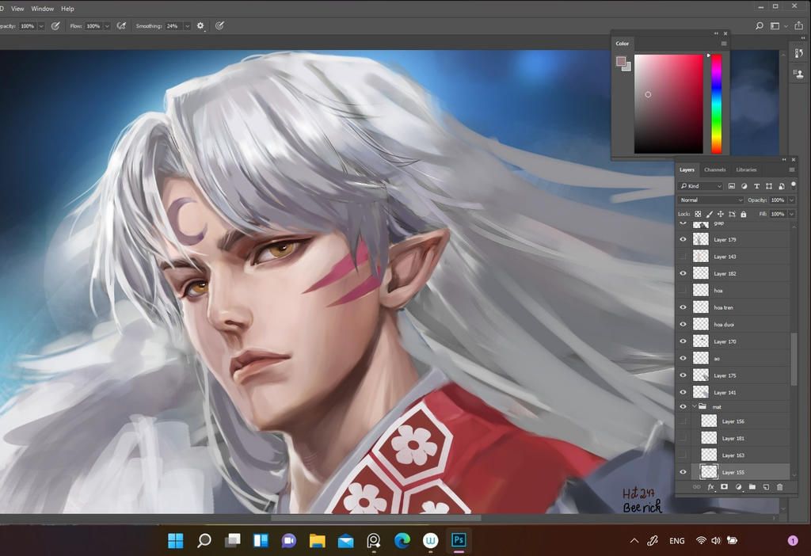Open File Explorer from taskbar
811x556 pixels.
point(317,540)
